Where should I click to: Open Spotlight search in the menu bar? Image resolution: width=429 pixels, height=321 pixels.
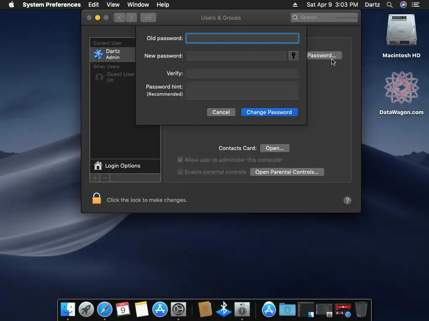tap(390, 5)
